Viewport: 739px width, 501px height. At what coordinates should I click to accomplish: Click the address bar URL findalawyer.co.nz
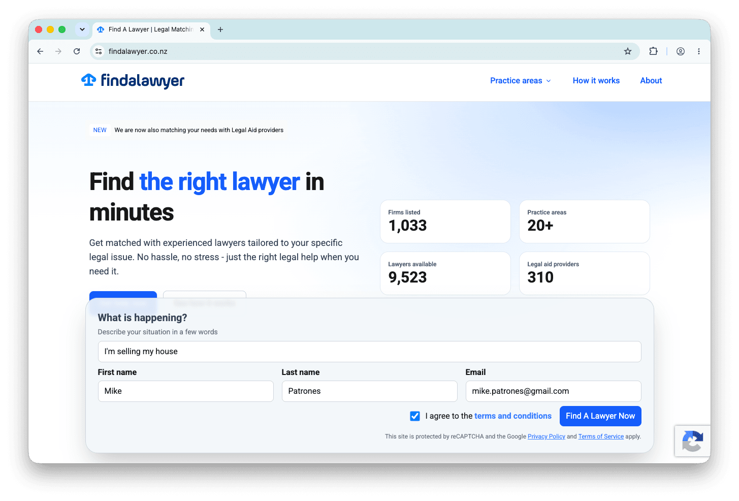(138, 51)
